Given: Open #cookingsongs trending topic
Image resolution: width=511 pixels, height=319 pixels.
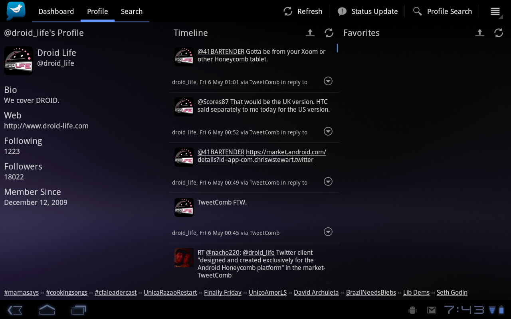Looking at the screenshot, I should coord(67,292).
